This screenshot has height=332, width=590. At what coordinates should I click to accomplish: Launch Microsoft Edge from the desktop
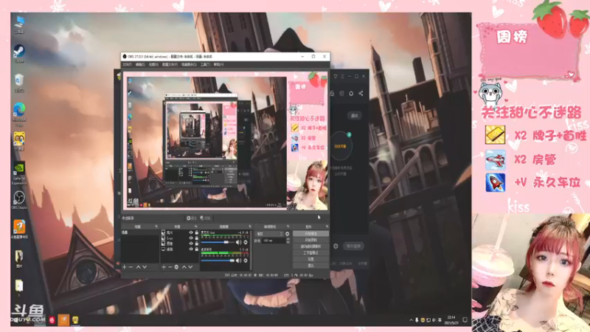click(x=19, y=114)
